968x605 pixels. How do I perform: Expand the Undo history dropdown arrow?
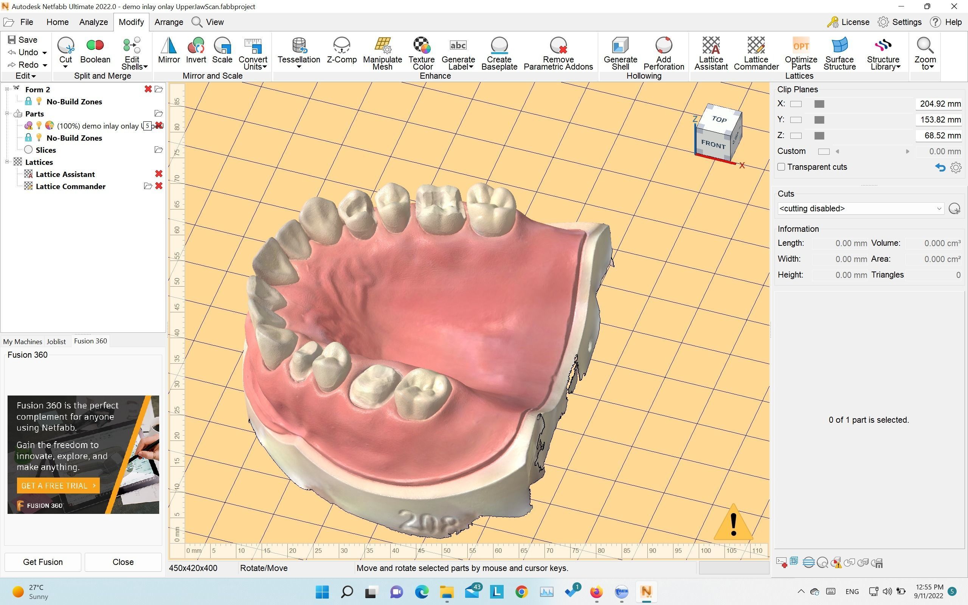click(x=44, y=53)
